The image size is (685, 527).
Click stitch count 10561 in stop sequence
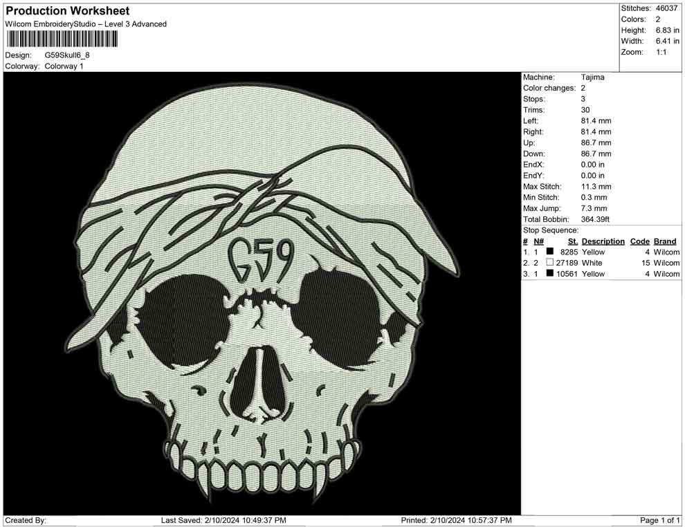(567, 274)
